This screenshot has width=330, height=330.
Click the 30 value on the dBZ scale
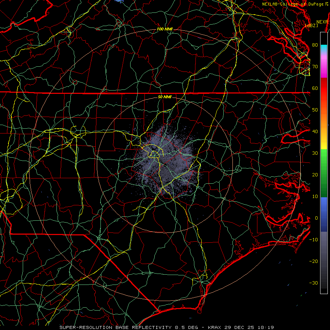click(x=315, y=153)
